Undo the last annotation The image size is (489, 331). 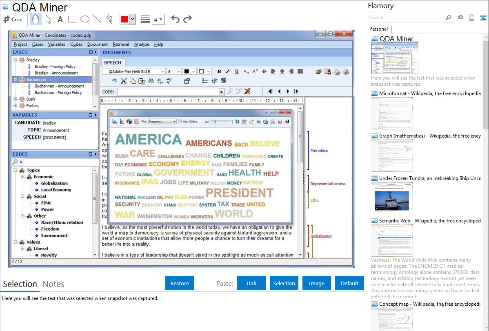point(175,19)
